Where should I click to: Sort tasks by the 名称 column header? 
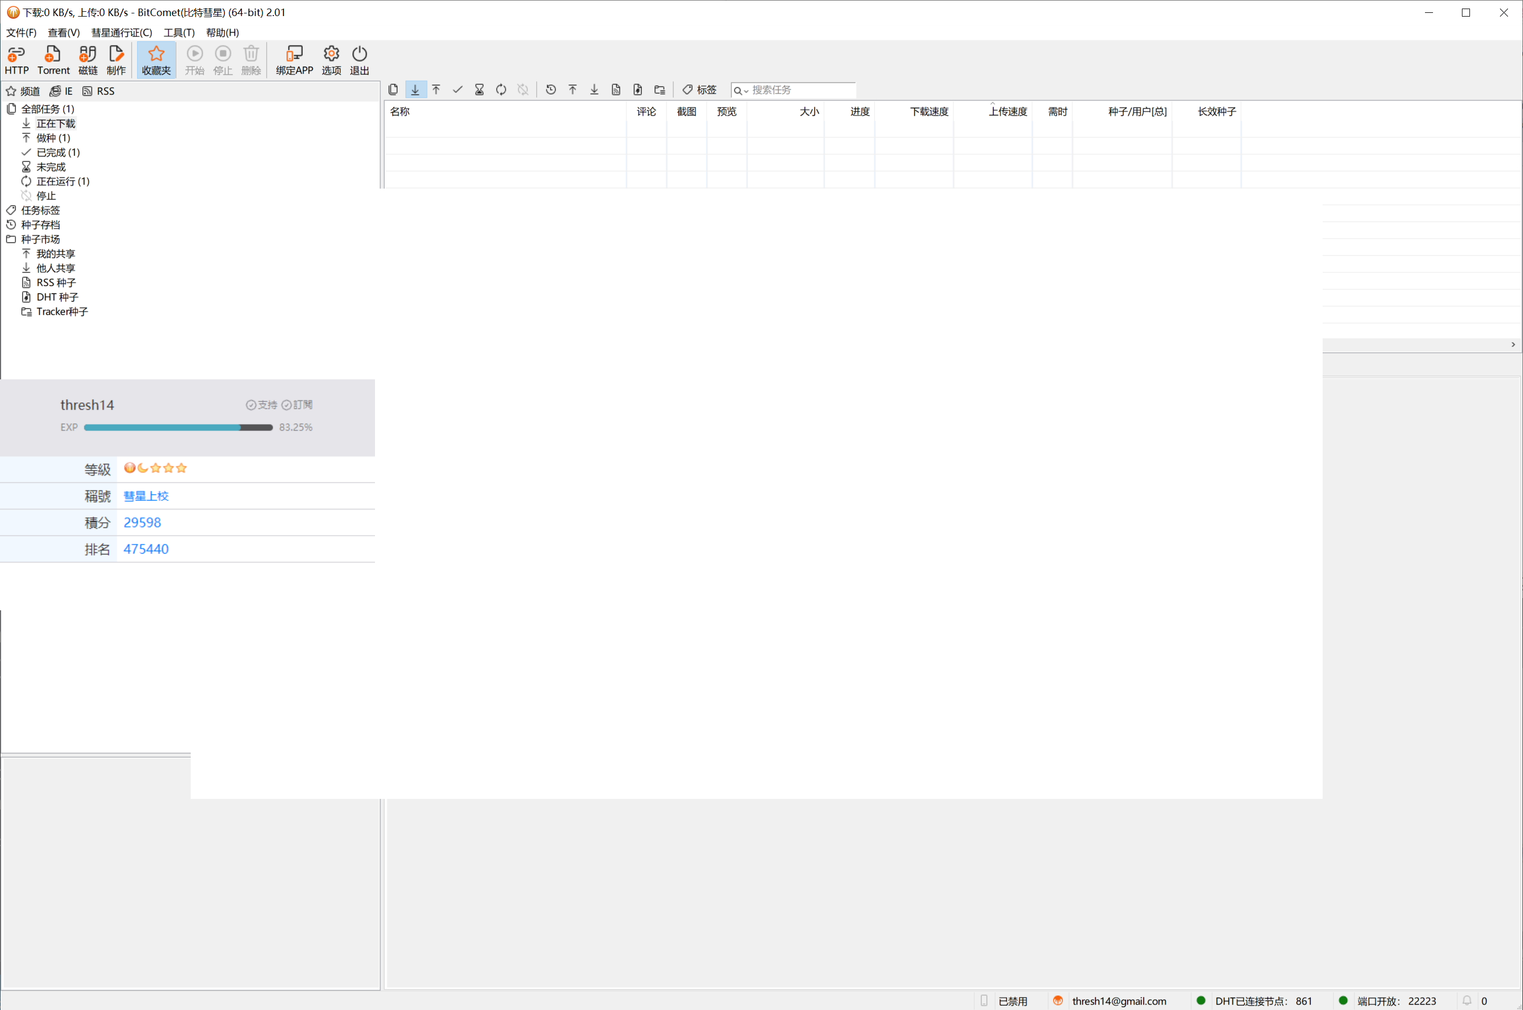pyautogui.click(x=505, y=111)
